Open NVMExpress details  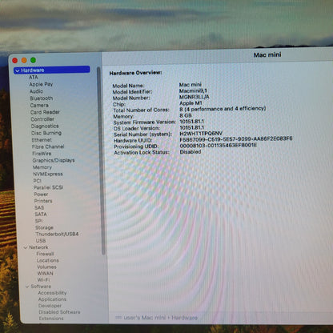click(x=48, y=174)
